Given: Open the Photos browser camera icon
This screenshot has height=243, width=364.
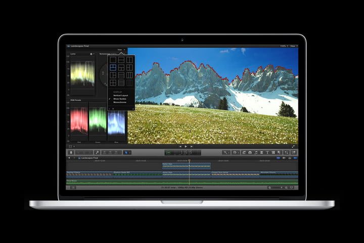Looking at the screenshot, I should [250, 152].
